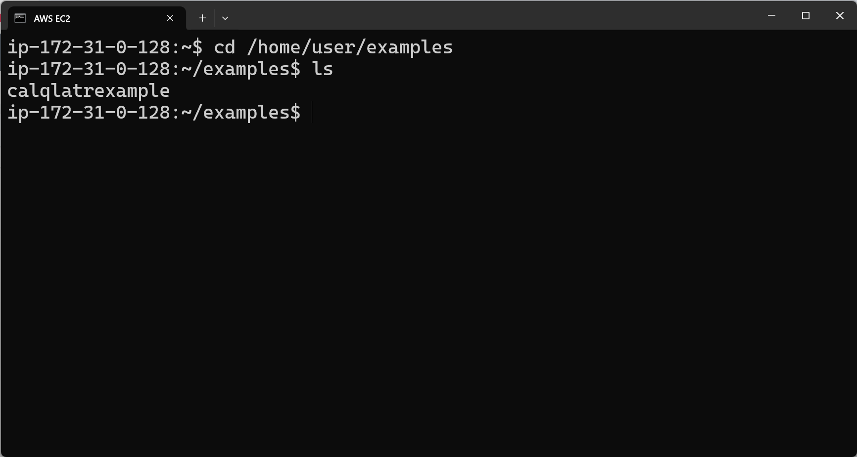Close the AWS EC2 tab

point(170,18)
